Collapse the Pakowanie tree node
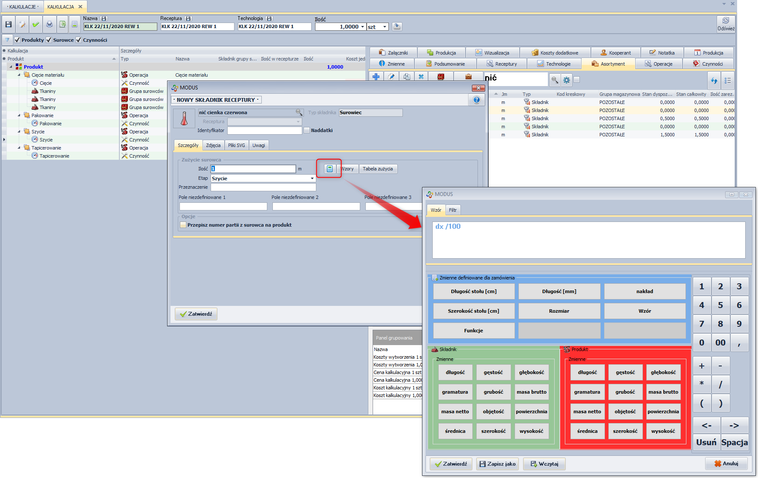The image size is (758, 478). [x=19, y=115]
